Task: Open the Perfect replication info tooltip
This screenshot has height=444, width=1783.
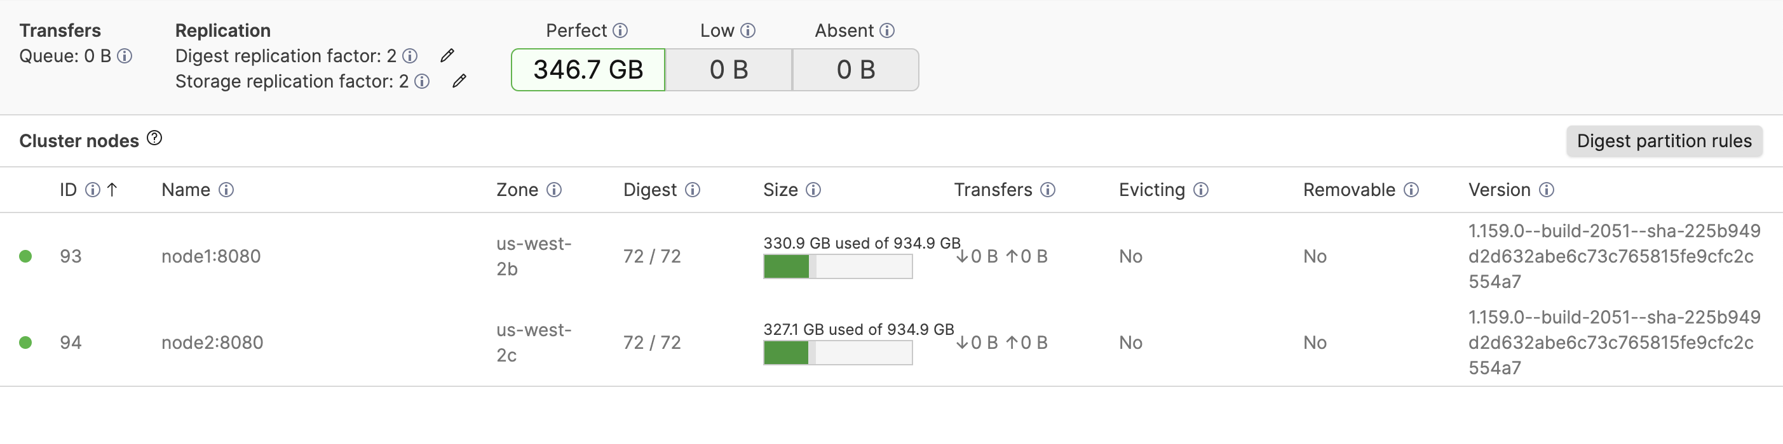Action: click(621, 30)
